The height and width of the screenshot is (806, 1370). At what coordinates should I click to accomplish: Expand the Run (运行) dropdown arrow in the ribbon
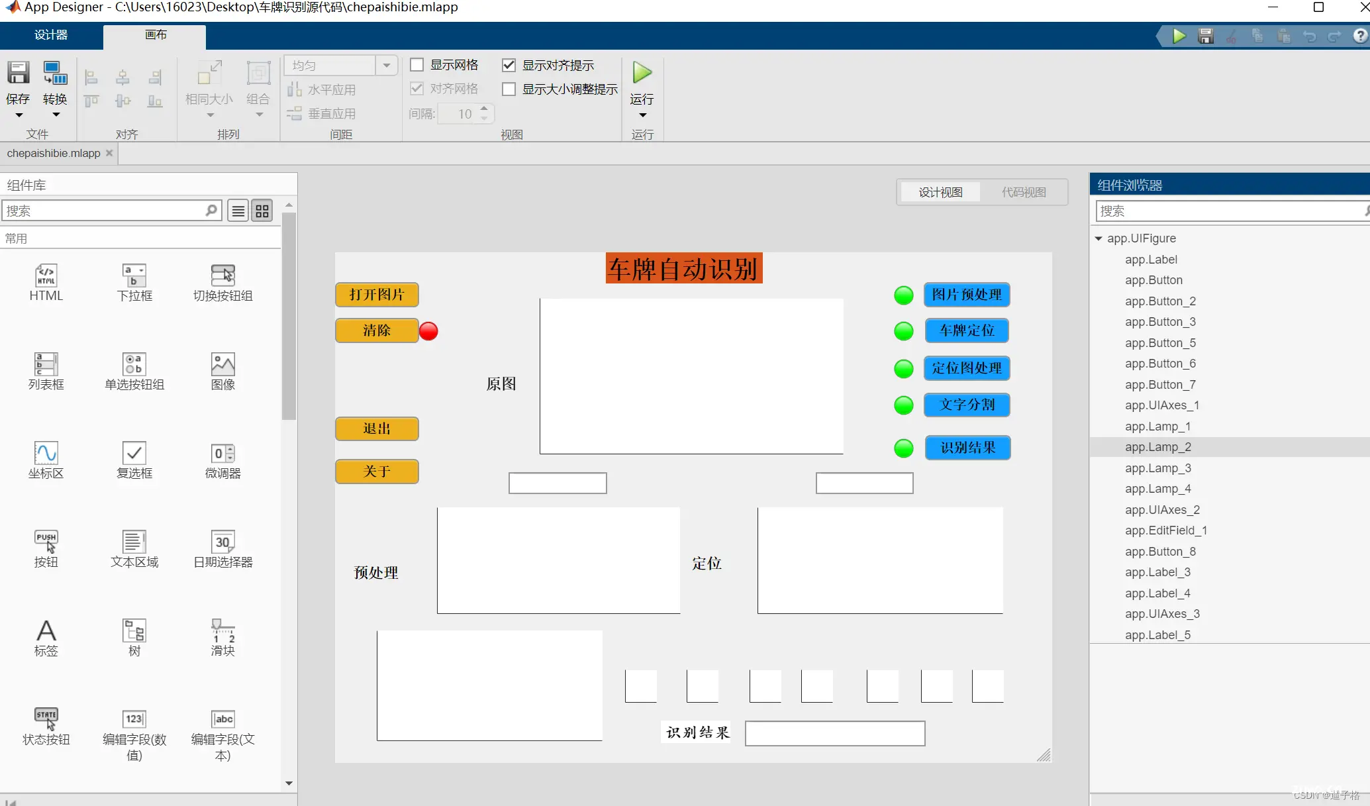(642, 115)
